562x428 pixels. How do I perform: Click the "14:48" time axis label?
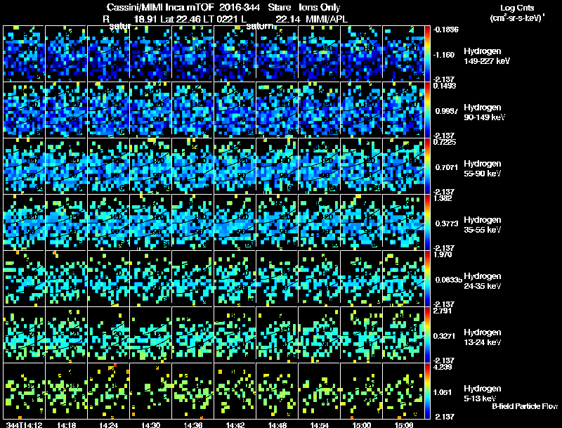[277, 425]
